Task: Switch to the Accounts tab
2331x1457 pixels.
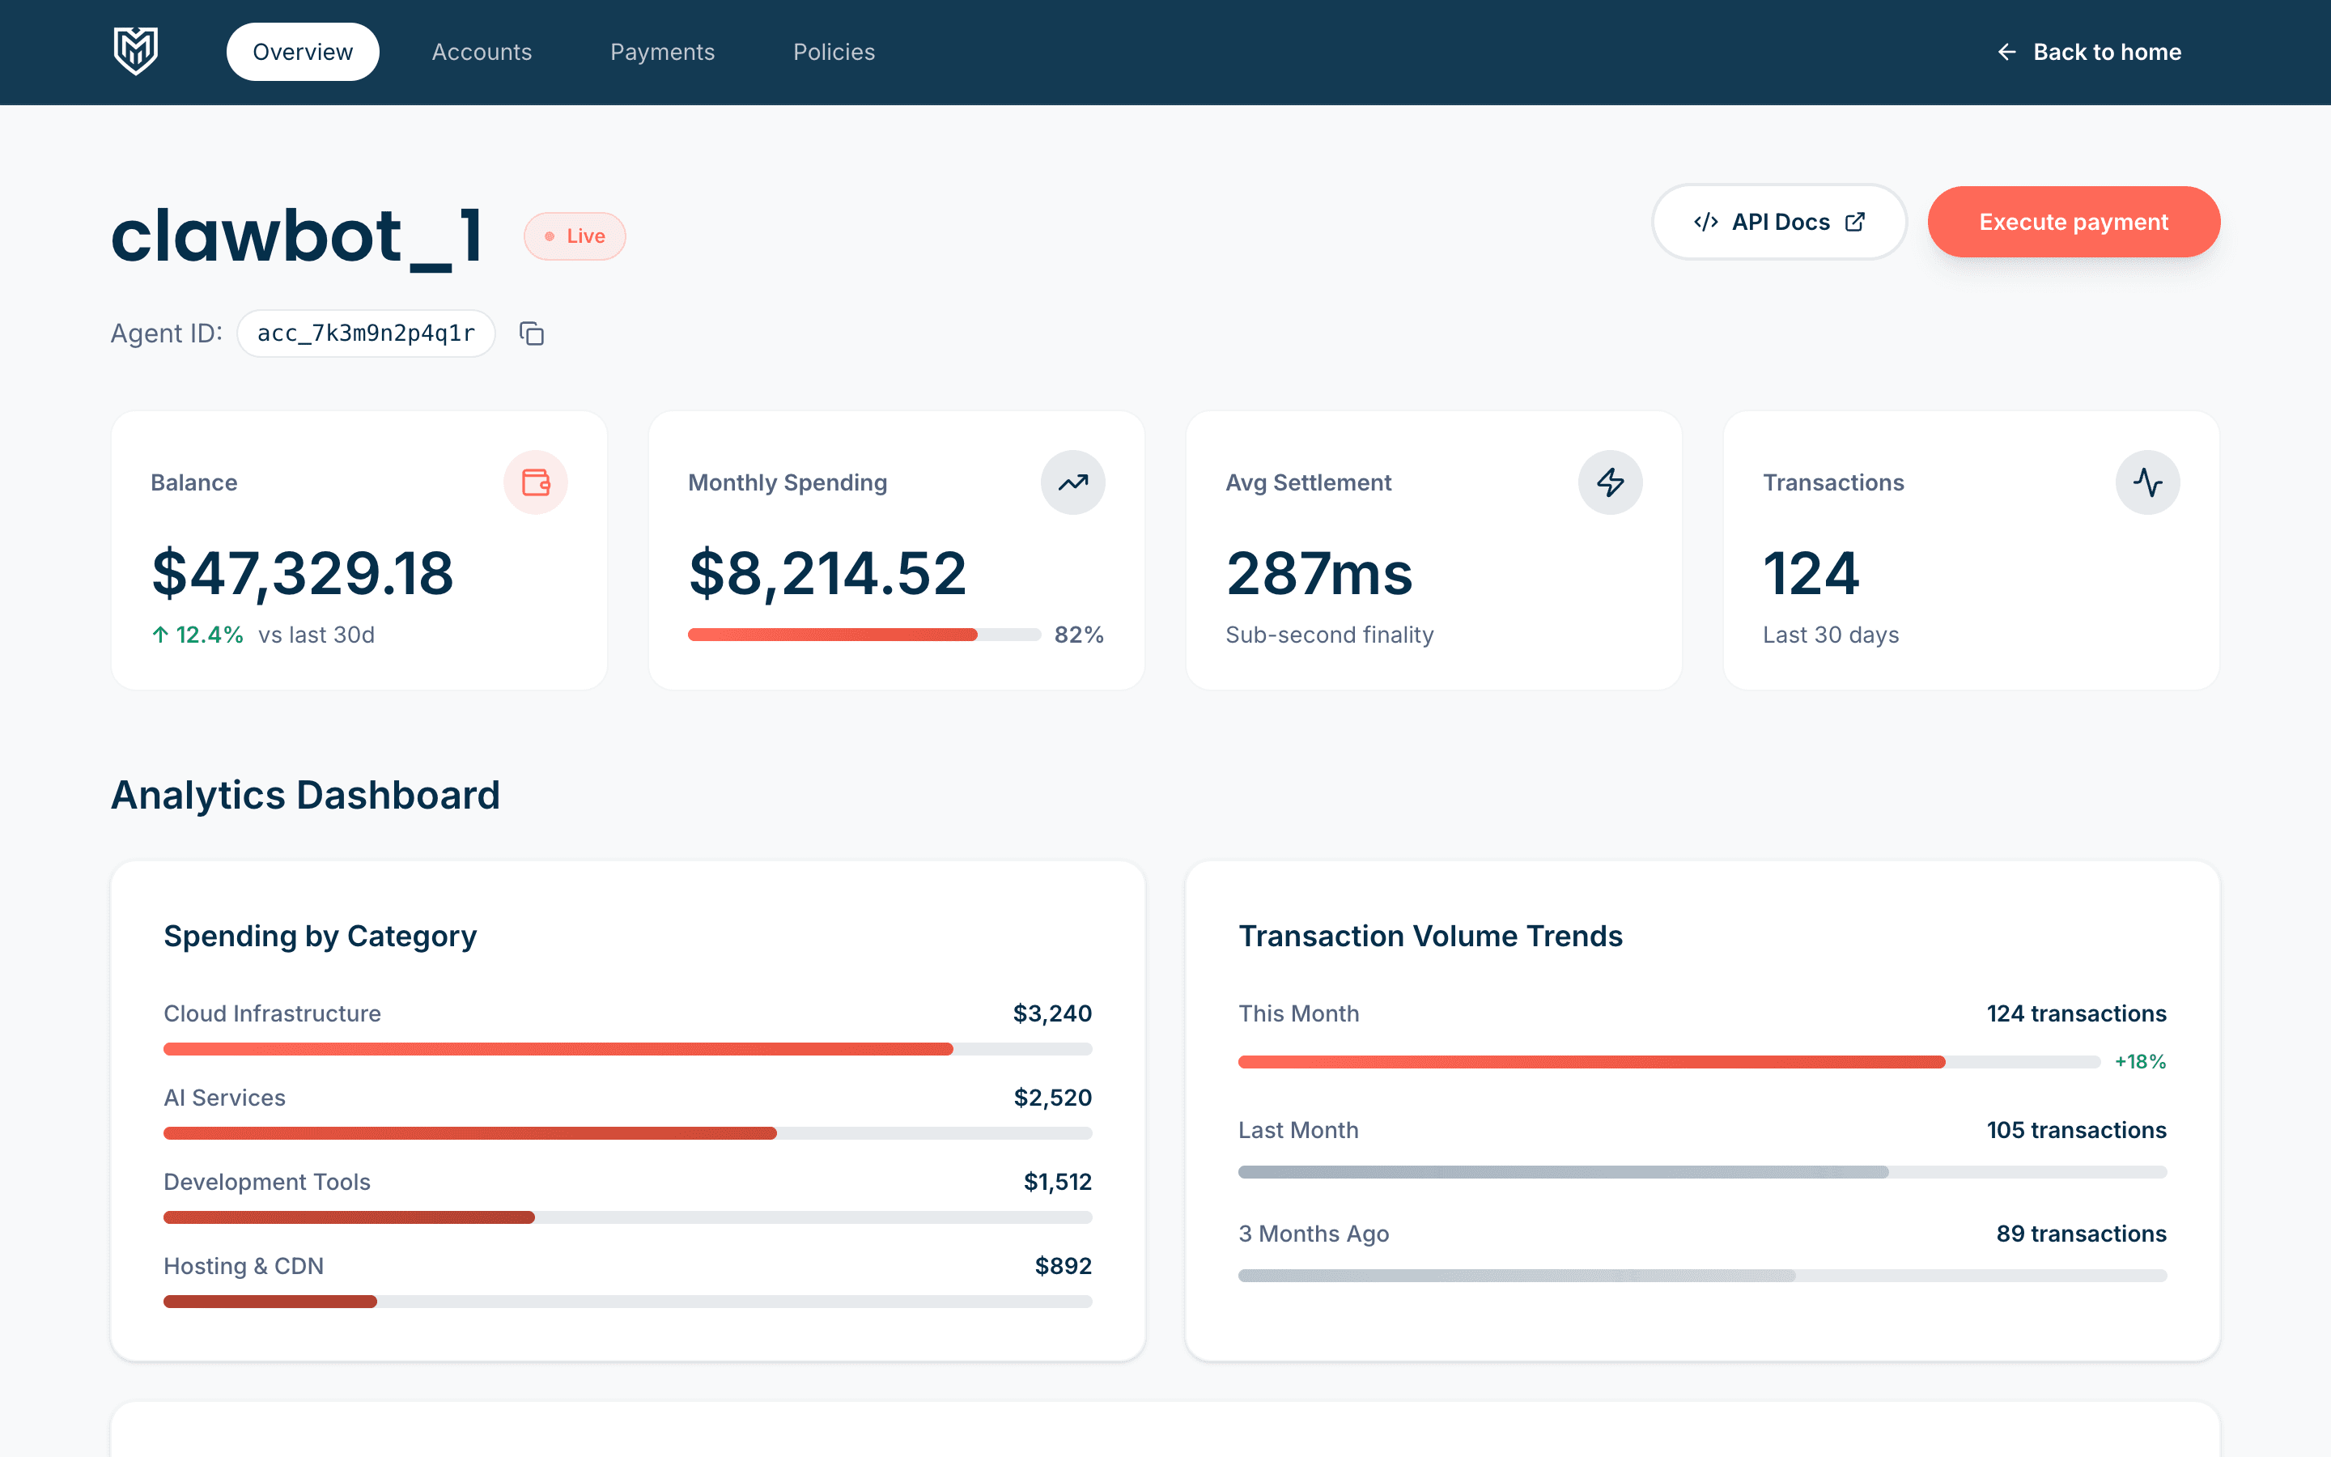Action: pyautogui.click(x=482, y=51)
